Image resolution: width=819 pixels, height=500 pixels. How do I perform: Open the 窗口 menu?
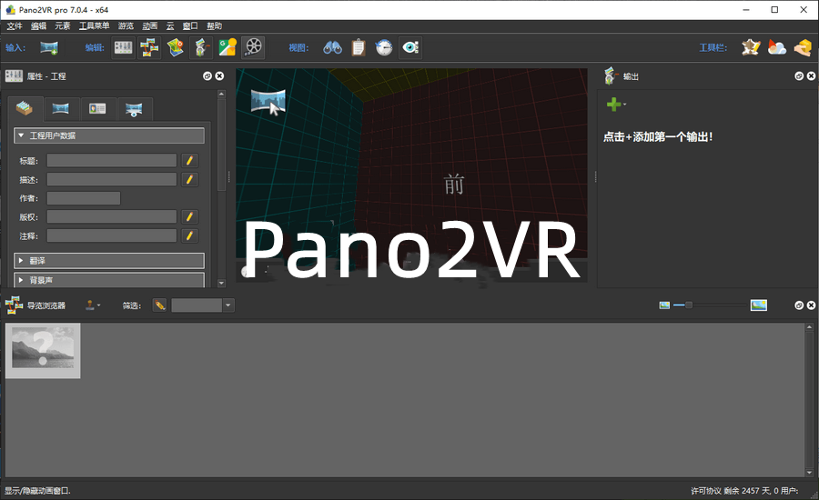click(190, 26)
